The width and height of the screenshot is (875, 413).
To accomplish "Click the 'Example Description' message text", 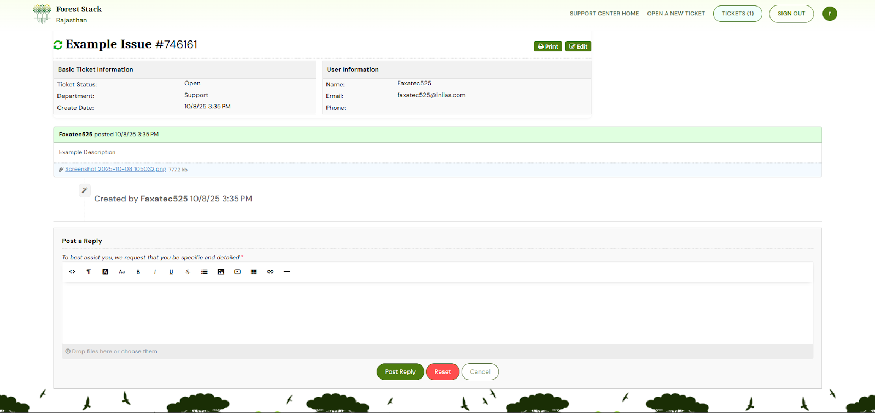I will click(x=87, y=153).
